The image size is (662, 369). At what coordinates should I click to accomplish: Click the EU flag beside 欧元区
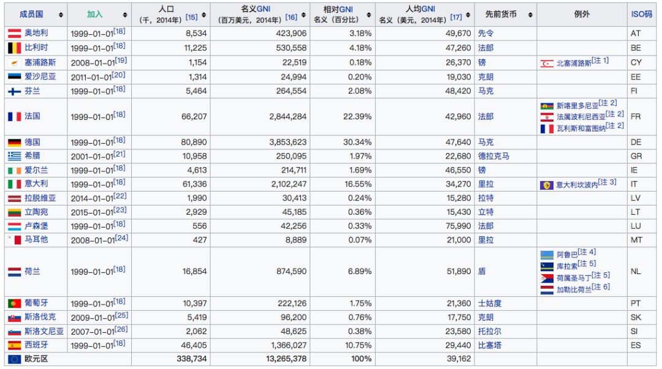[14, 359]
